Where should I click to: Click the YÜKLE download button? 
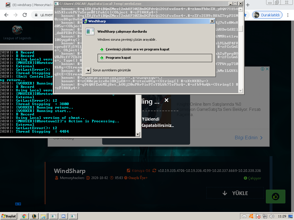(x=235, y=193)
